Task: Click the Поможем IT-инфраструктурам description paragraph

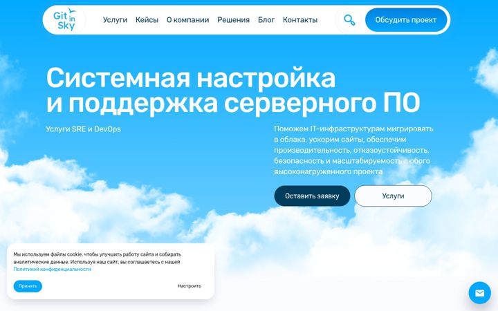Action: point(353,150)
